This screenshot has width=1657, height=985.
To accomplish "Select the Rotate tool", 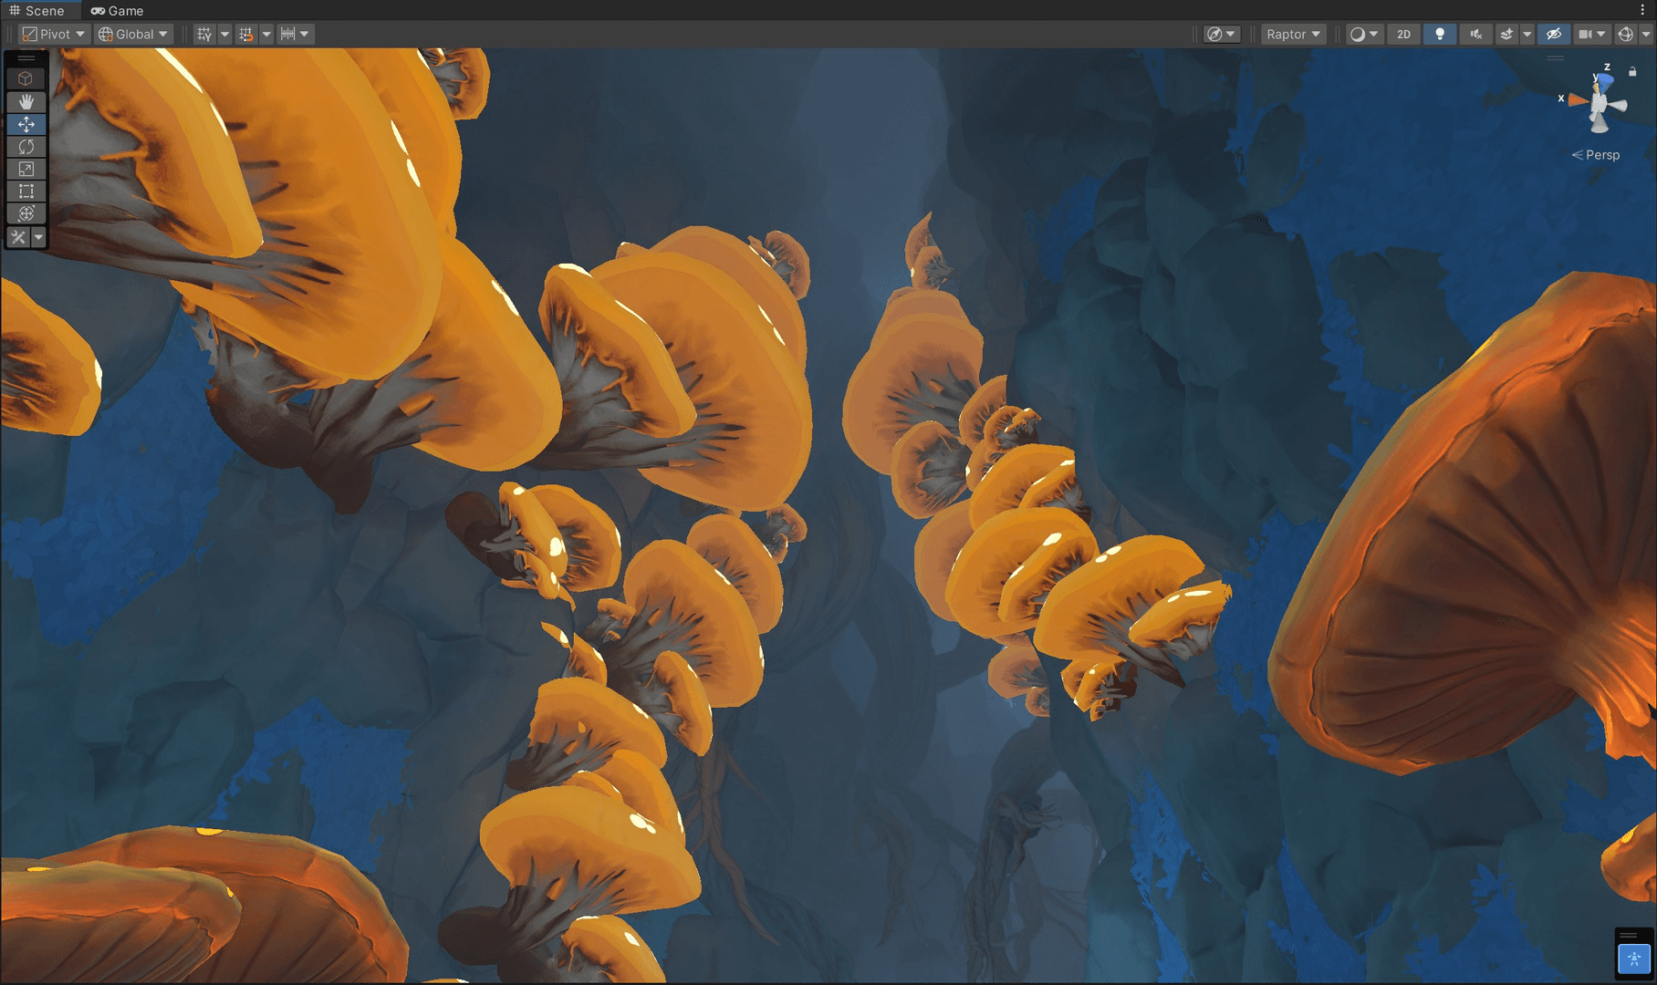I will coord(26,147).
